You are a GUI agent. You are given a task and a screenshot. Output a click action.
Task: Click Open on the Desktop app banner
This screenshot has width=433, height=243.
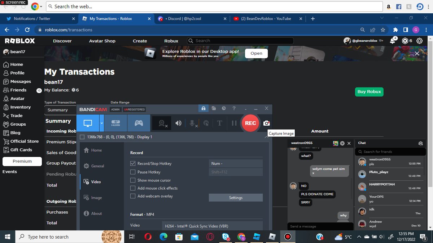coord(256,53)
